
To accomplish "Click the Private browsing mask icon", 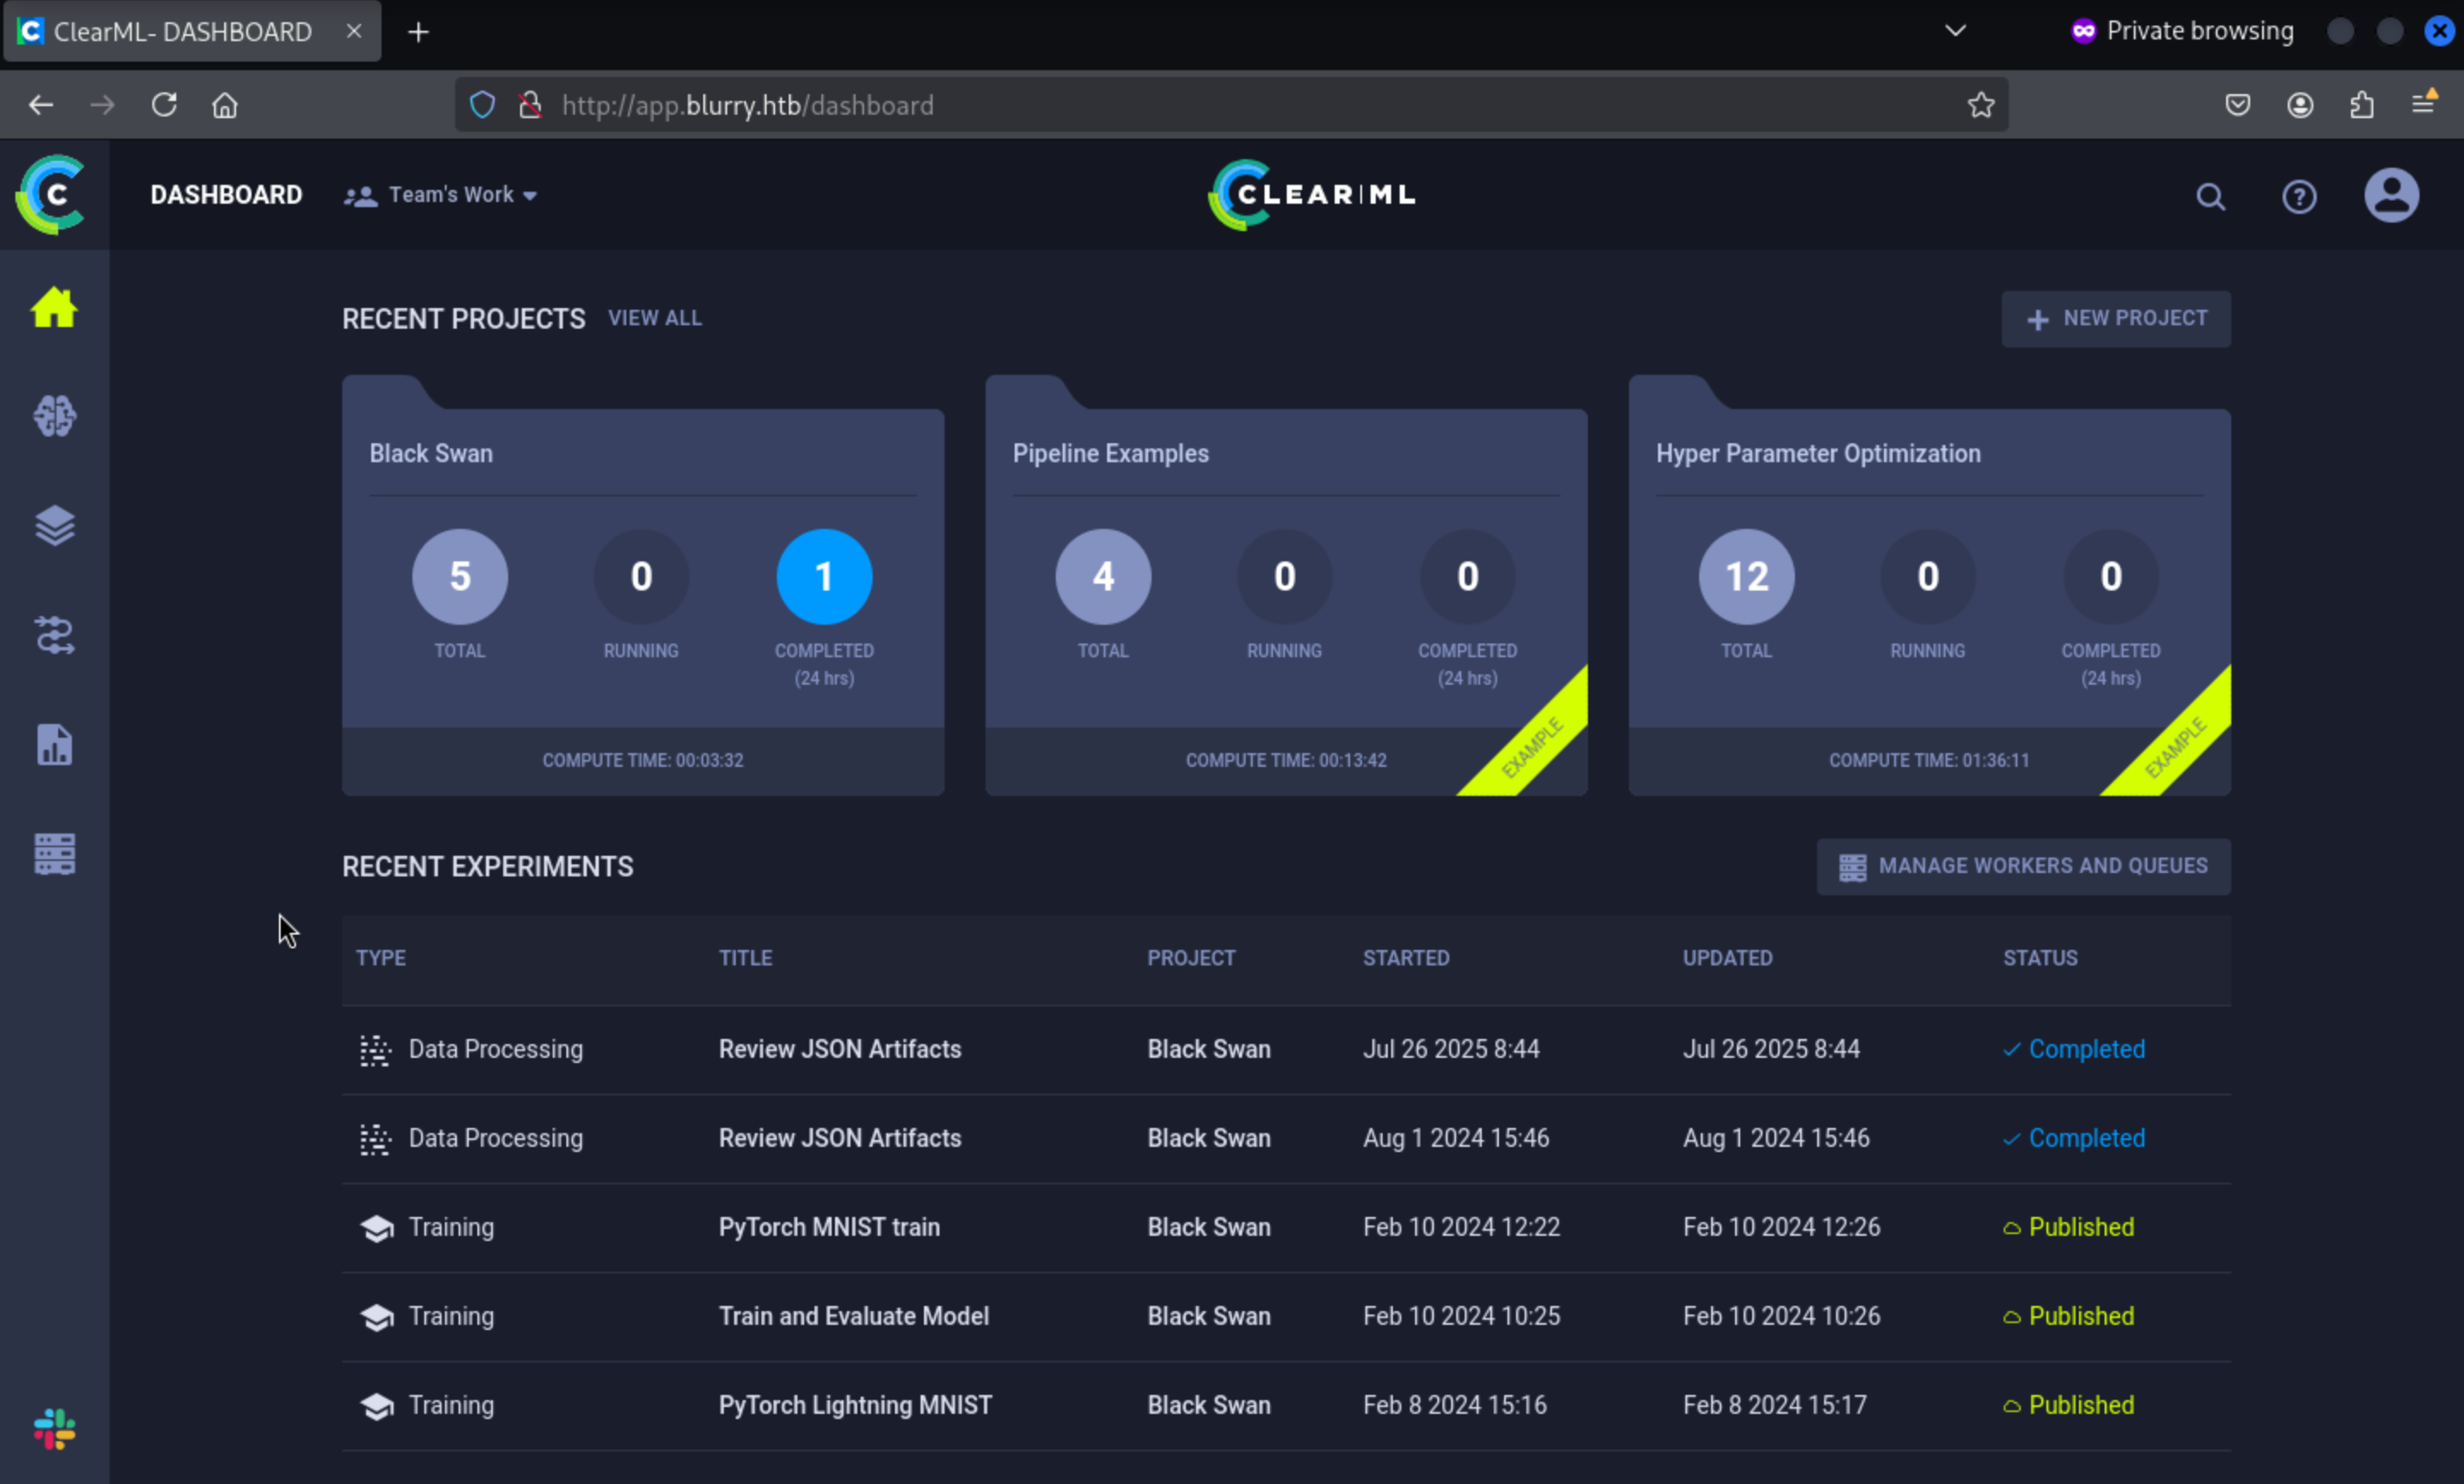I will 2083,31.
